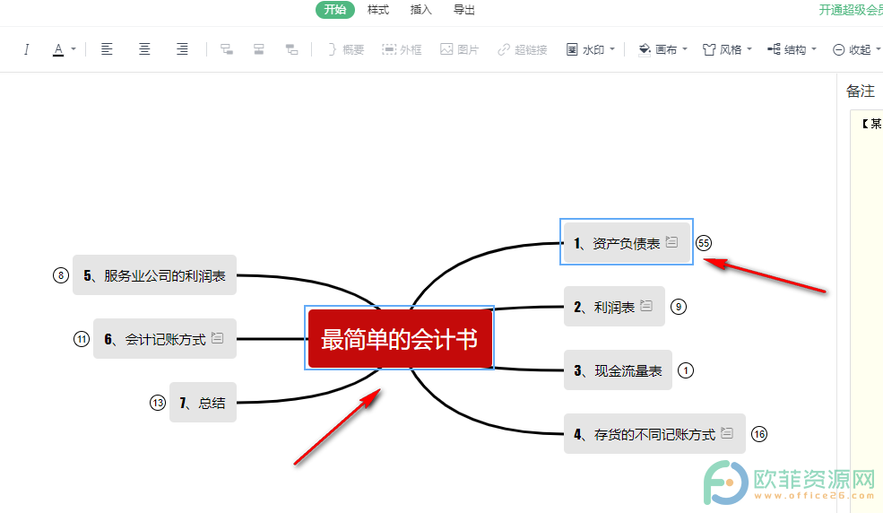The image size is (883, 513).
Task: Select the node 3、现金流量表
Action: point(618,370)
